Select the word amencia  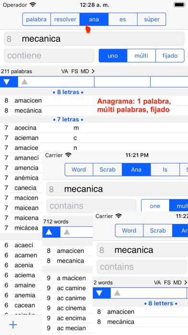tap(26, 168)
